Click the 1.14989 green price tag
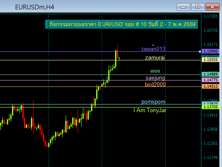This screenshot has height=167, width=222. 210,75
